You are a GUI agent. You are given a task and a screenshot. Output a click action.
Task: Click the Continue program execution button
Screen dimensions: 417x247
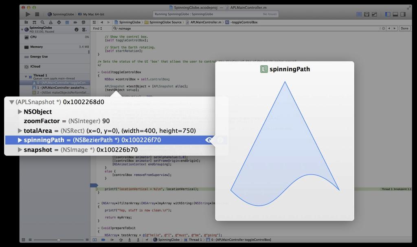pyautogui.click(x=112, y=240)
